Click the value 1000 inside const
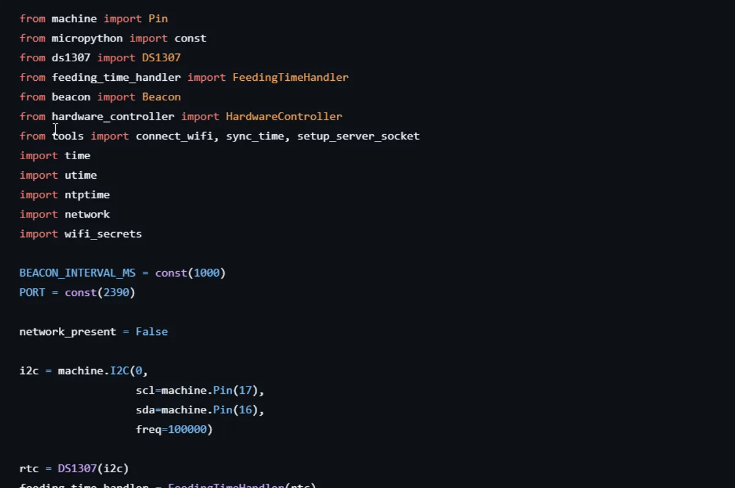The height and width of the screenshot is (488, 735). click(x=206, y=273)
